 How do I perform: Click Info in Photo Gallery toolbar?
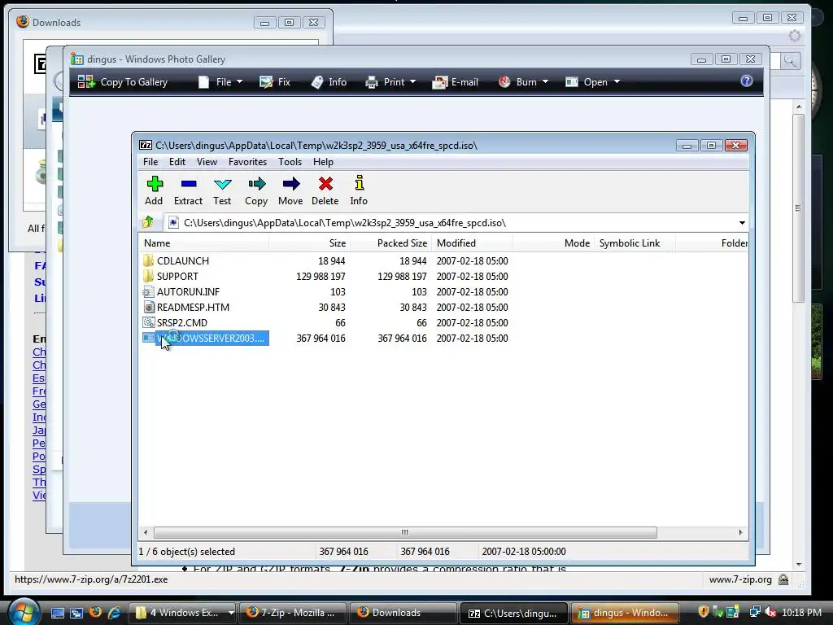(x=329, y=82)
